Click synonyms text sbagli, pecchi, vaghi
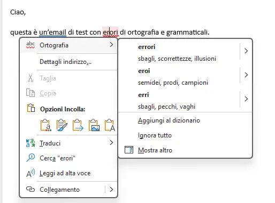 [x=166, y=107]
